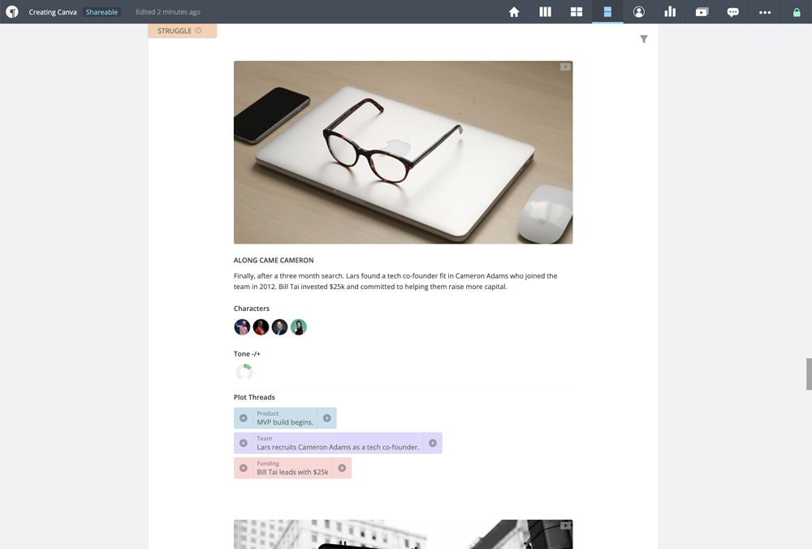Switch to the columns view icon
The image size is (812, 549).
coord(545,12)
